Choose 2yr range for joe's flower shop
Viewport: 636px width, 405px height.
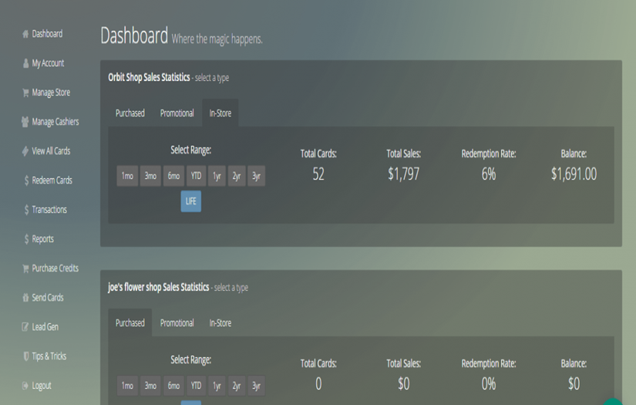click(x=237, y=386)
